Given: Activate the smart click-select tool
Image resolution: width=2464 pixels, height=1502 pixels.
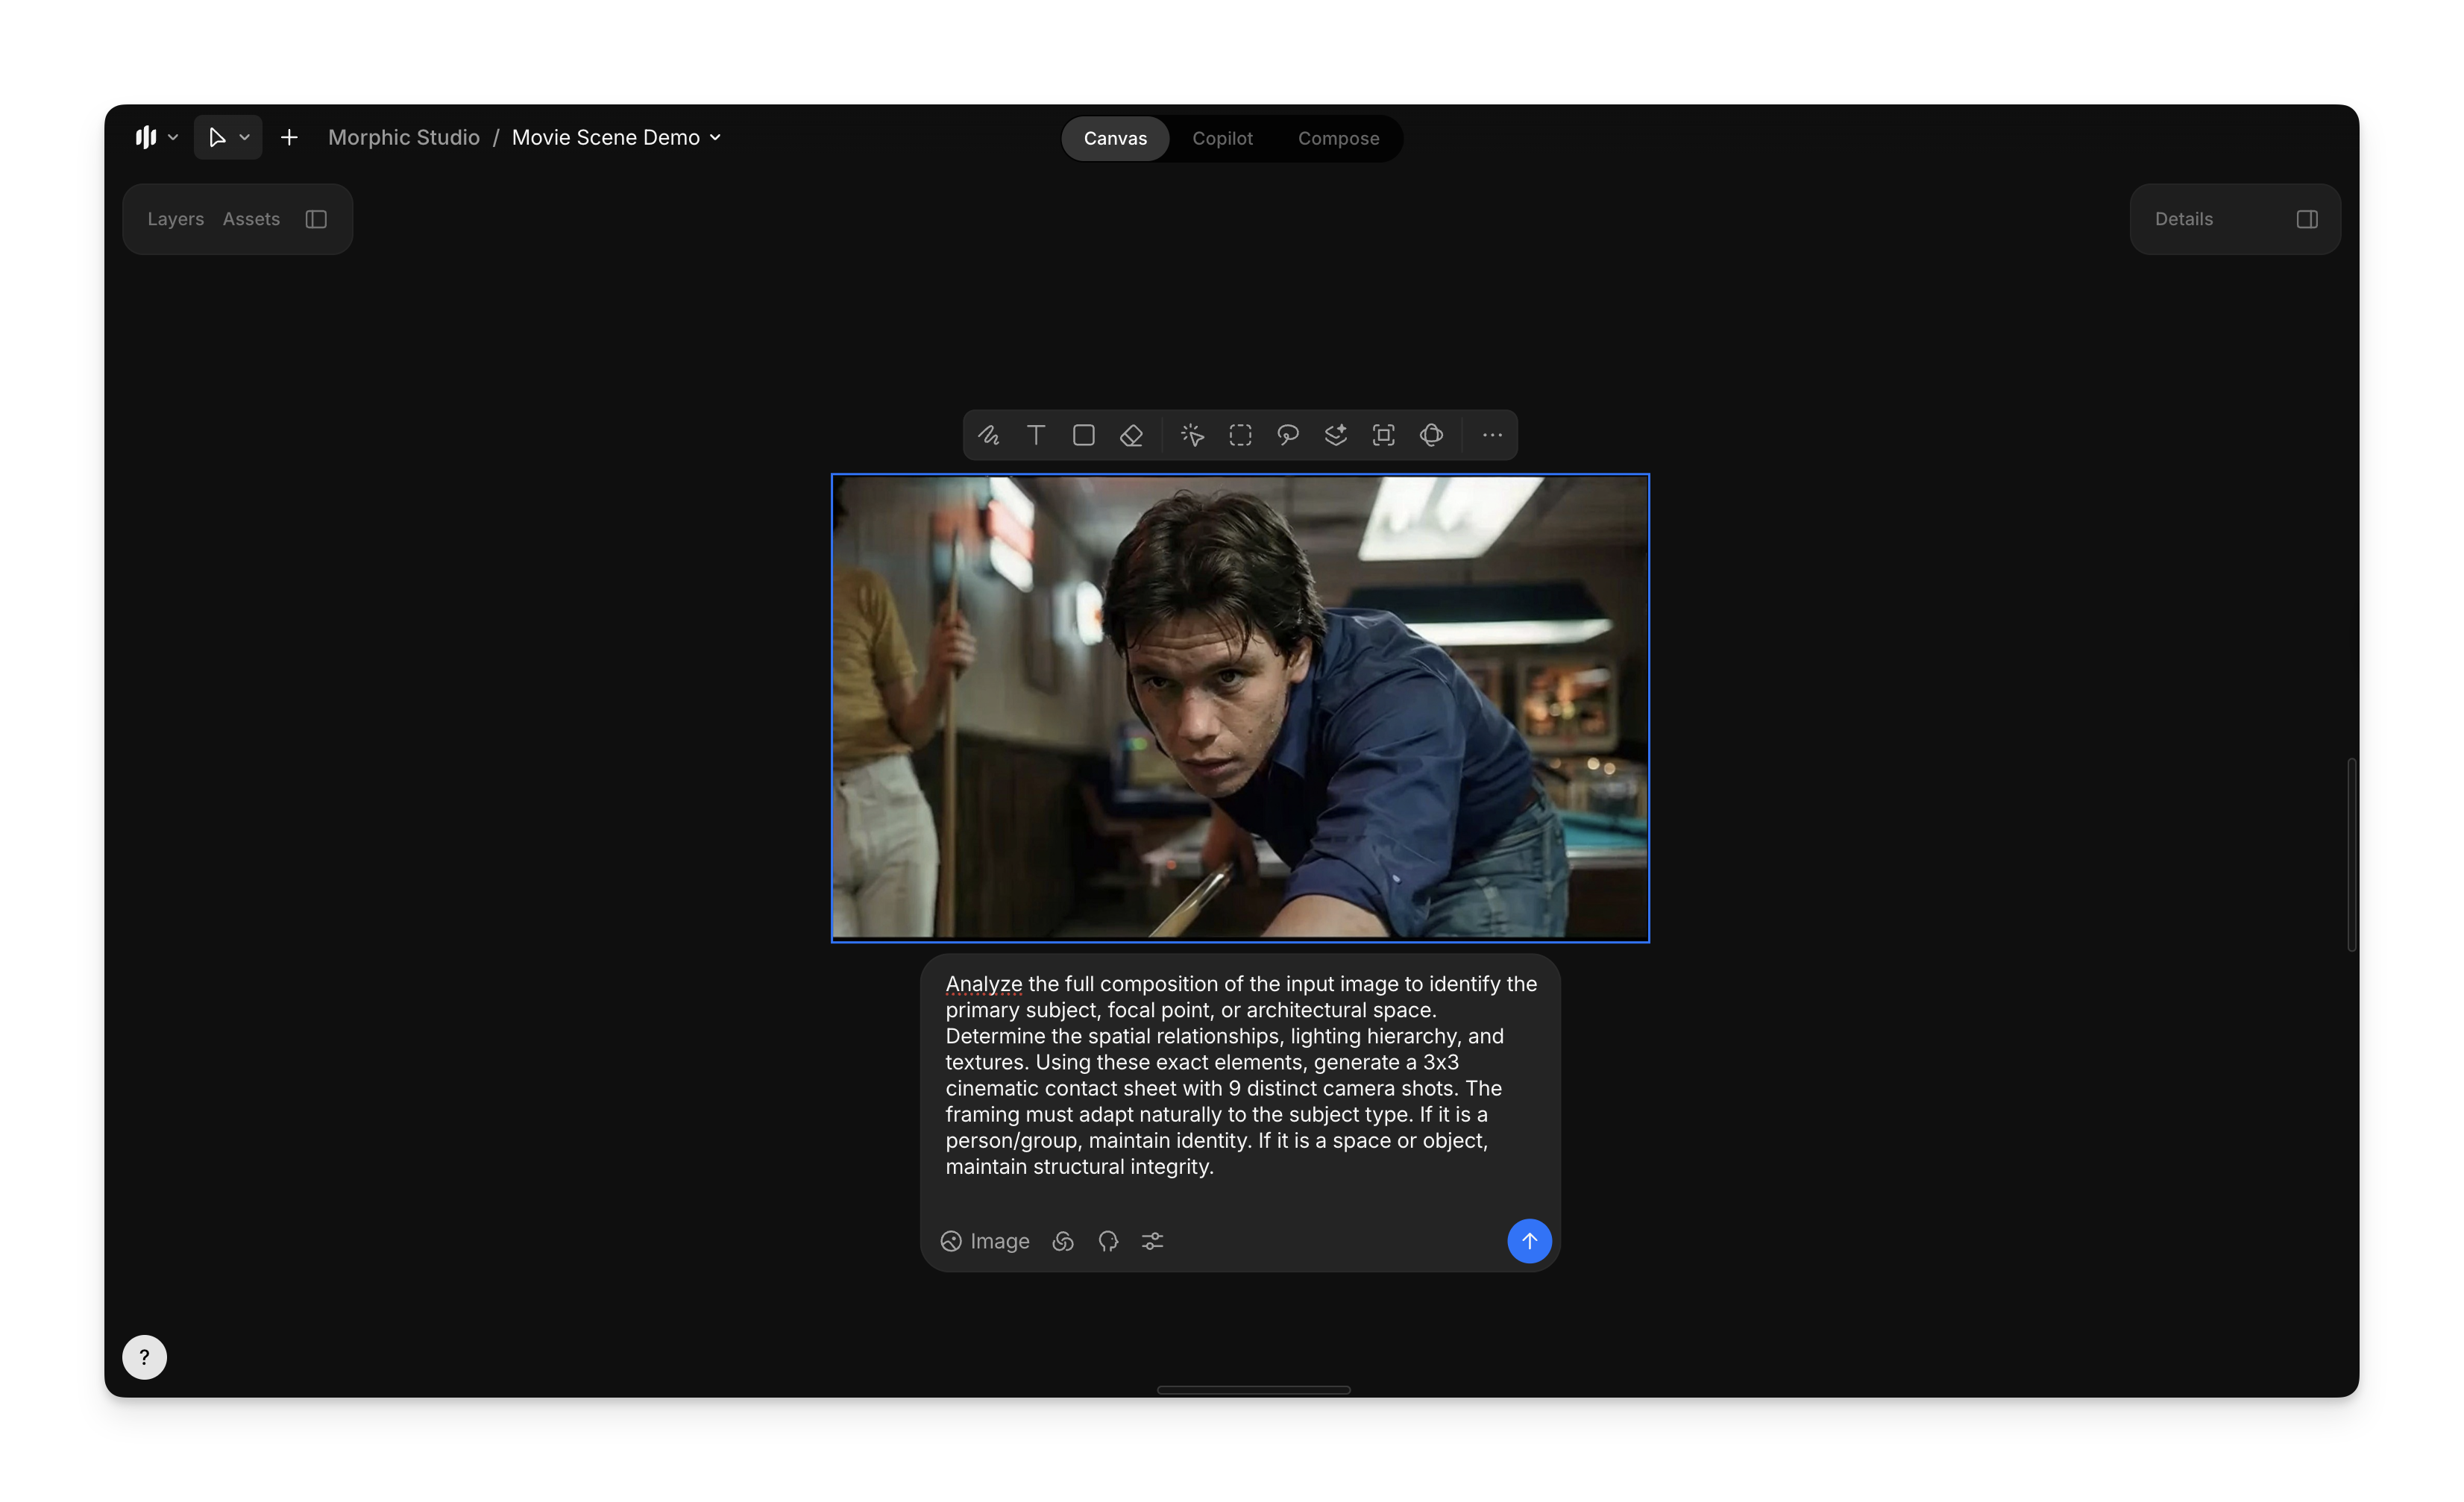Looking at the screenshot, I should point(1192,435).
